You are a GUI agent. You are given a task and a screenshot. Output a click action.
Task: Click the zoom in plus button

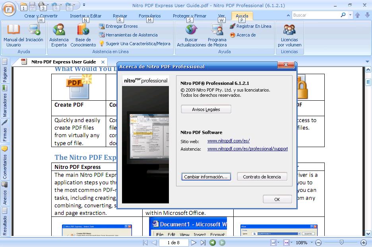[364, 243]
